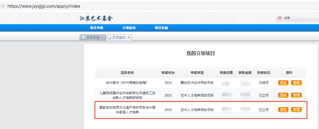Close the 立项签约 tab
319x129 pixels.
tap(129, 37)
